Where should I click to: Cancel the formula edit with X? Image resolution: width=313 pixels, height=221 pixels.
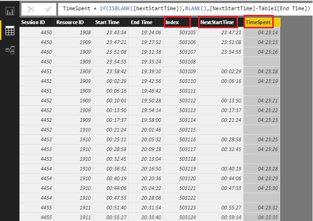click(31, 9)
